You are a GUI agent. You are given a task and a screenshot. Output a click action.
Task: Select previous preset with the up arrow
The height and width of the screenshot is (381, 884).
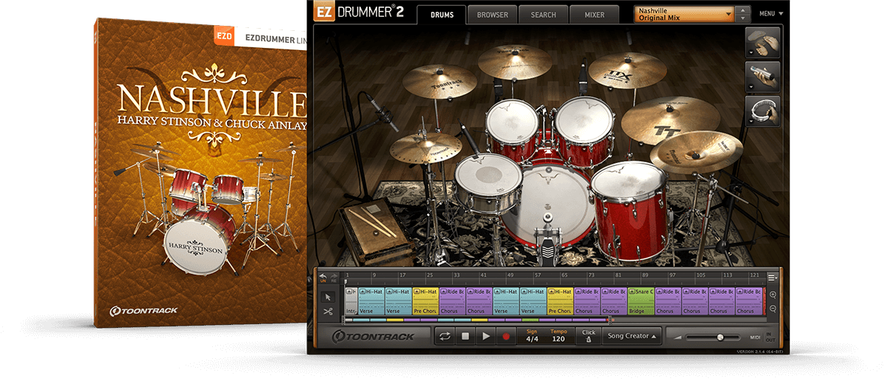click(743, 10)
